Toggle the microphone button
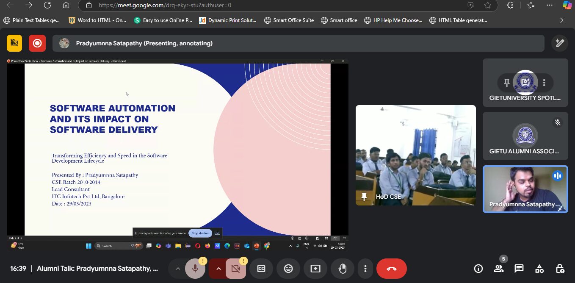Screen dimensions: 575x283 coord(195,269)
